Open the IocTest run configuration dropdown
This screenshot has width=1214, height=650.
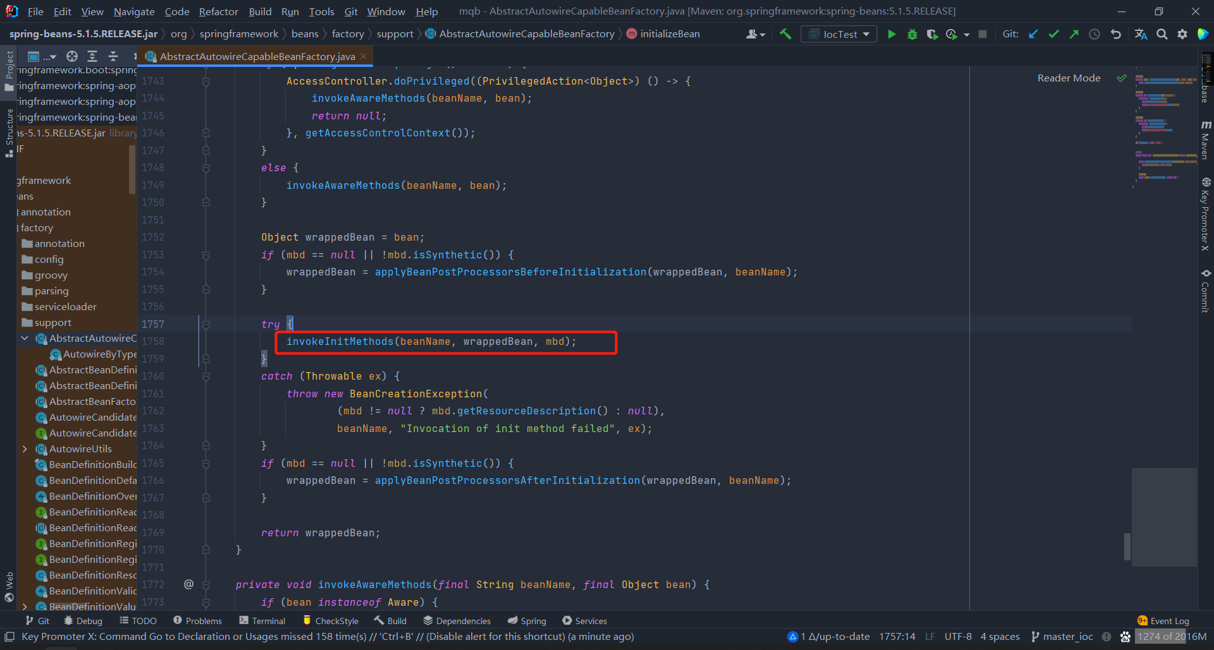839,34
